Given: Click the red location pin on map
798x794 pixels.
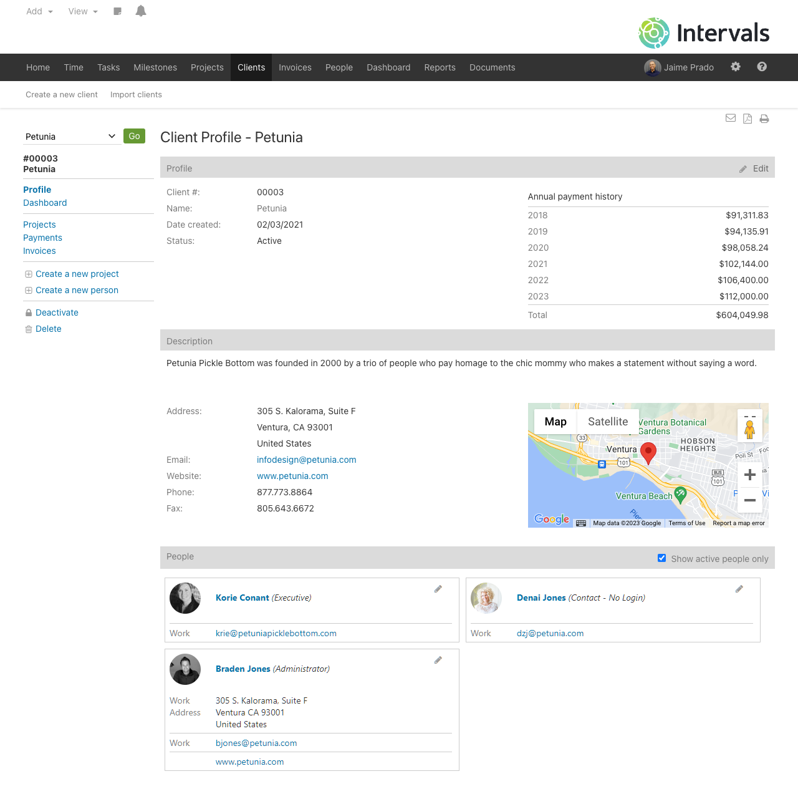Looking at the screenshot, I should [648, 453].
